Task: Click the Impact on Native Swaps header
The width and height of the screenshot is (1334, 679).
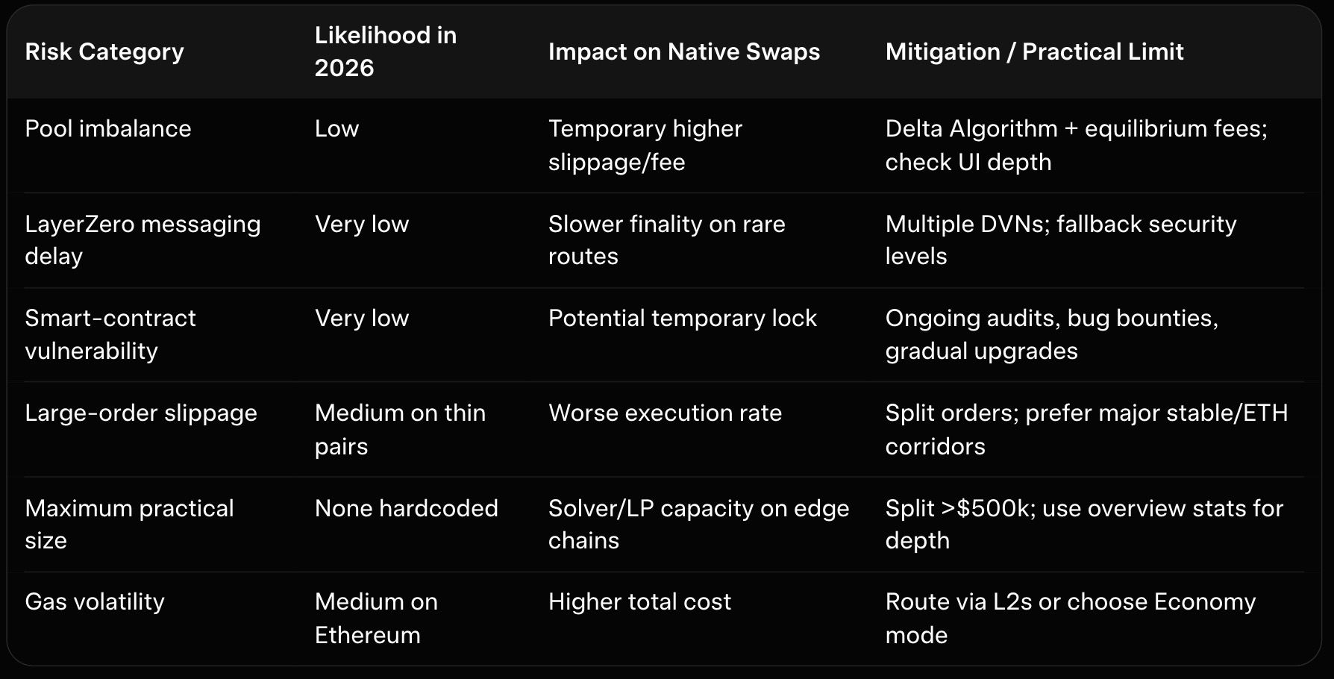Action: pyautogui.click(x=683, y=51)
